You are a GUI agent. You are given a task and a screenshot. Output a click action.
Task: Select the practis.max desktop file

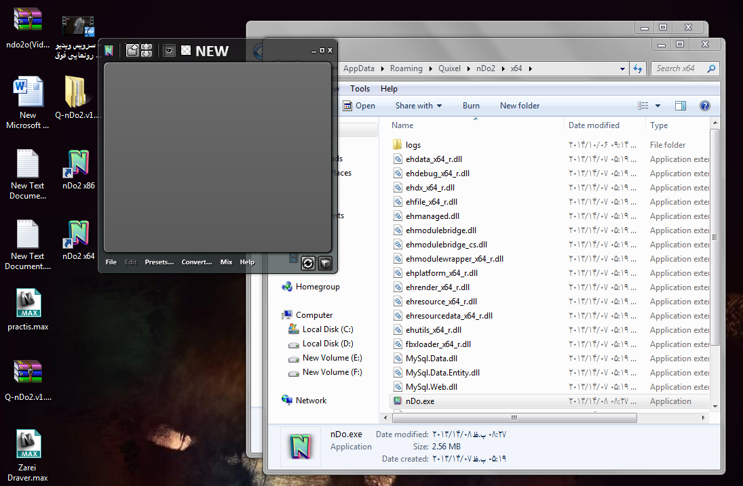tap(28, 310)
